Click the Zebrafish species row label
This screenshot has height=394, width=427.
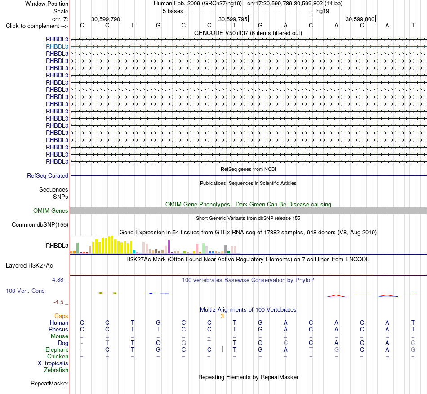[56, 370]
